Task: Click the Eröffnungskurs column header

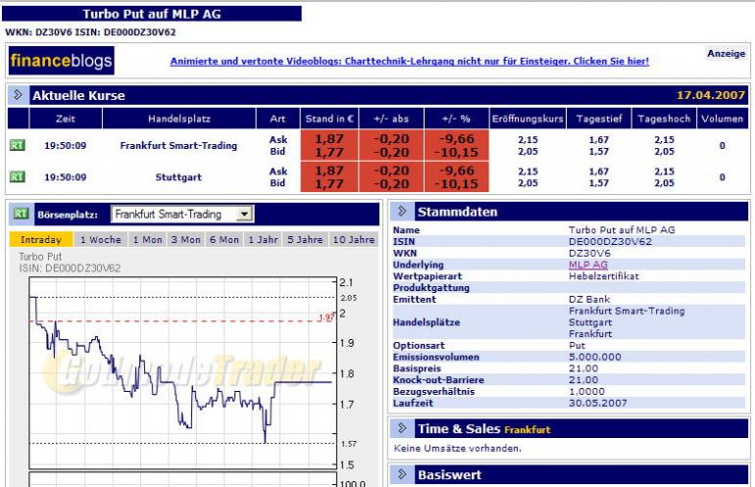Action: [528, 119]
